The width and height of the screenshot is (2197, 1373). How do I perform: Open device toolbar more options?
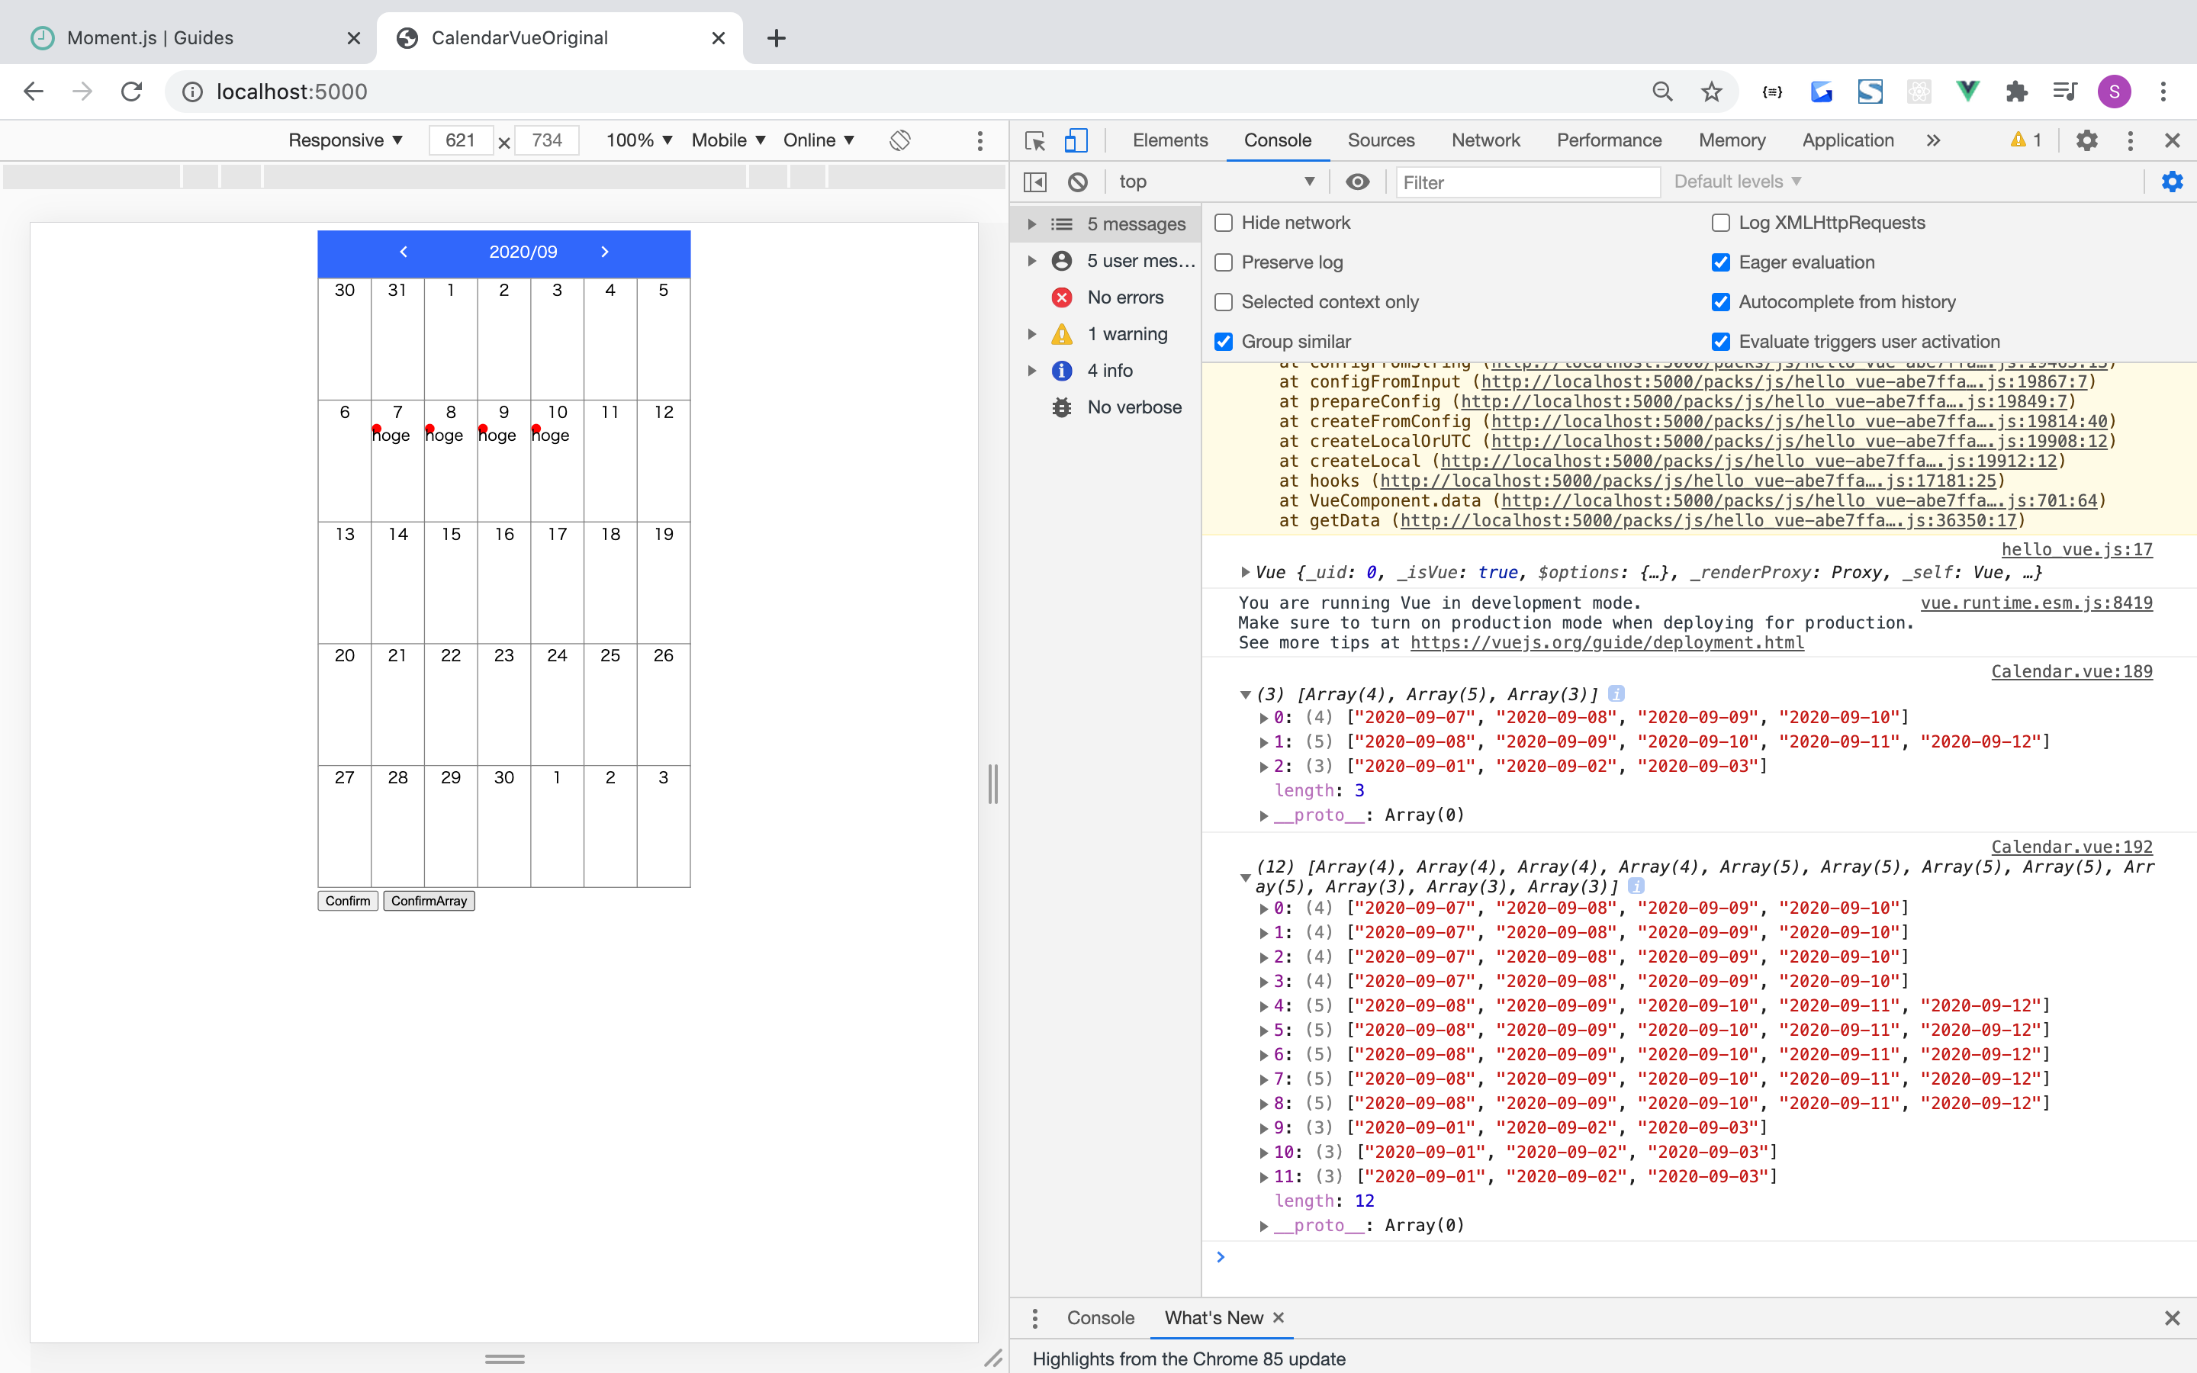(979, 140)
